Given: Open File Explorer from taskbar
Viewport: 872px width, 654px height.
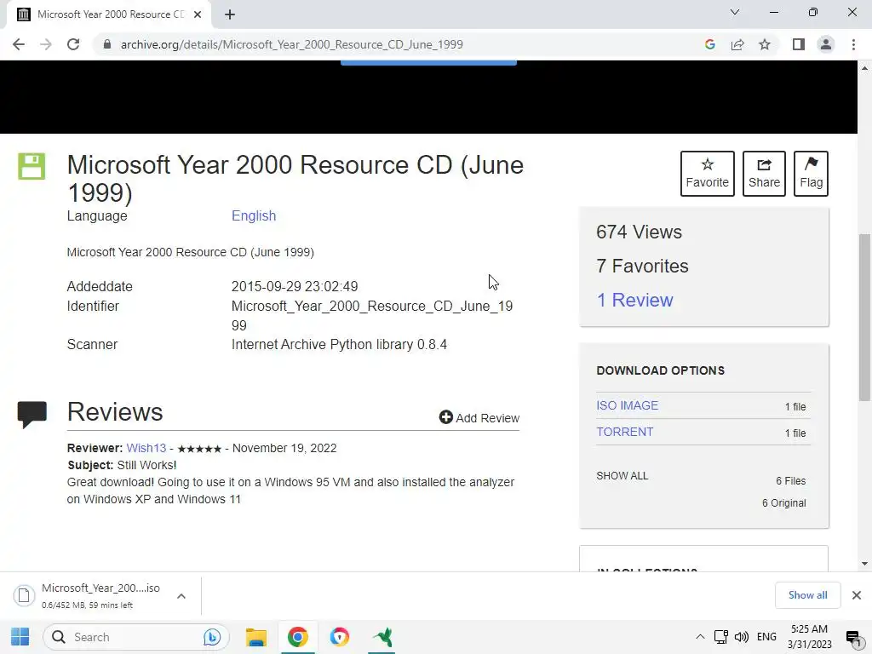Looking at the screenshot, I should pyautogui.click(x=256, y=637).
